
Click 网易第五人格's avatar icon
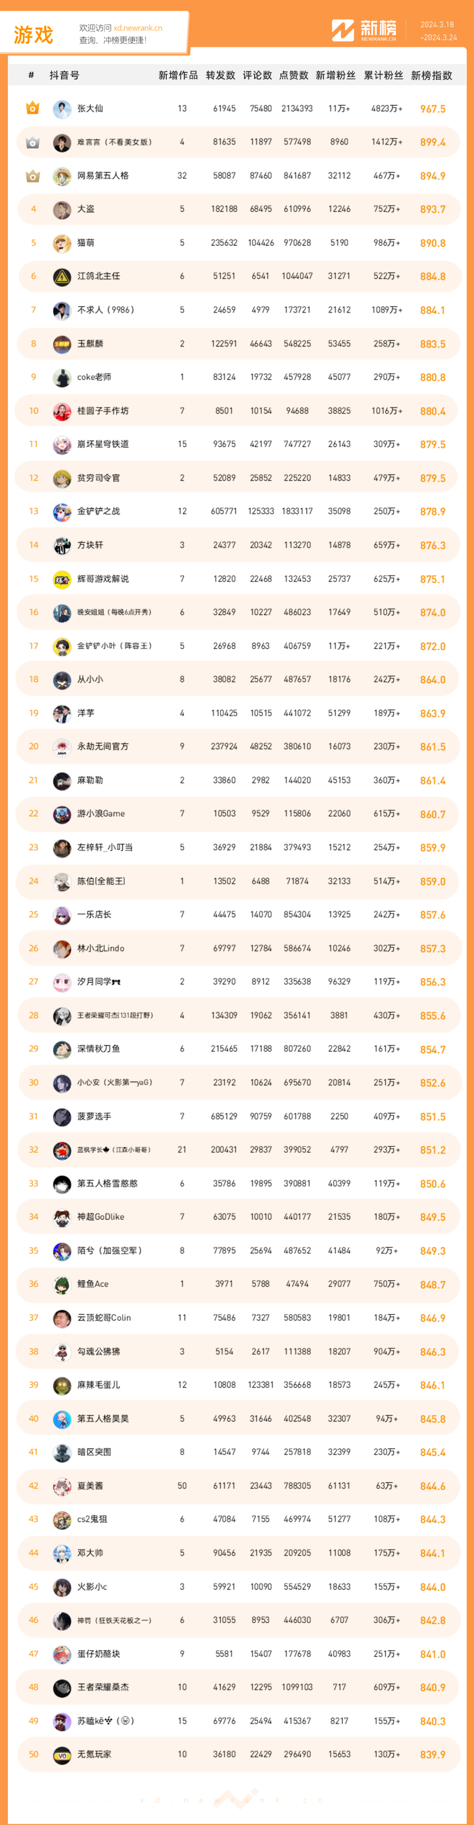tap(61, 176)
